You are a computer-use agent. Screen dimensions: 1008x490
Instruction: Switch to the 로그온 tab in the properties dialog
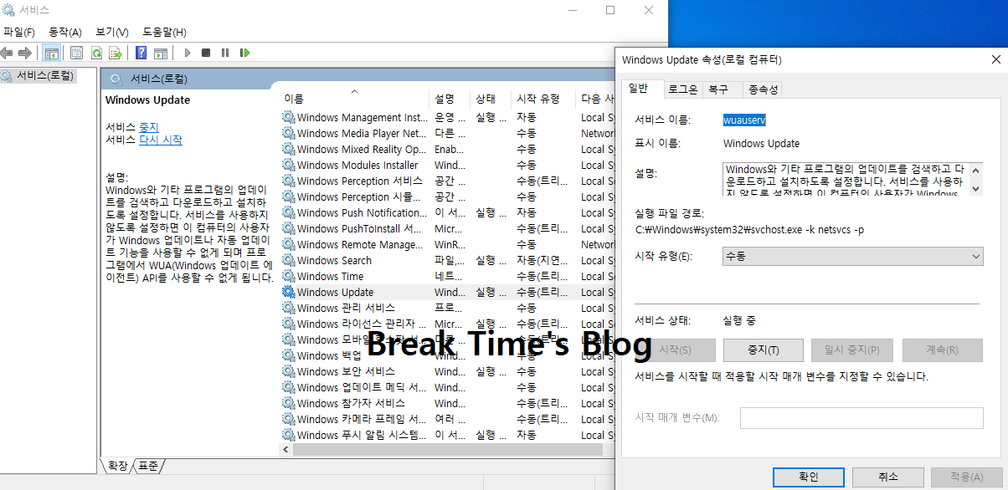click(x=682, y=89)
